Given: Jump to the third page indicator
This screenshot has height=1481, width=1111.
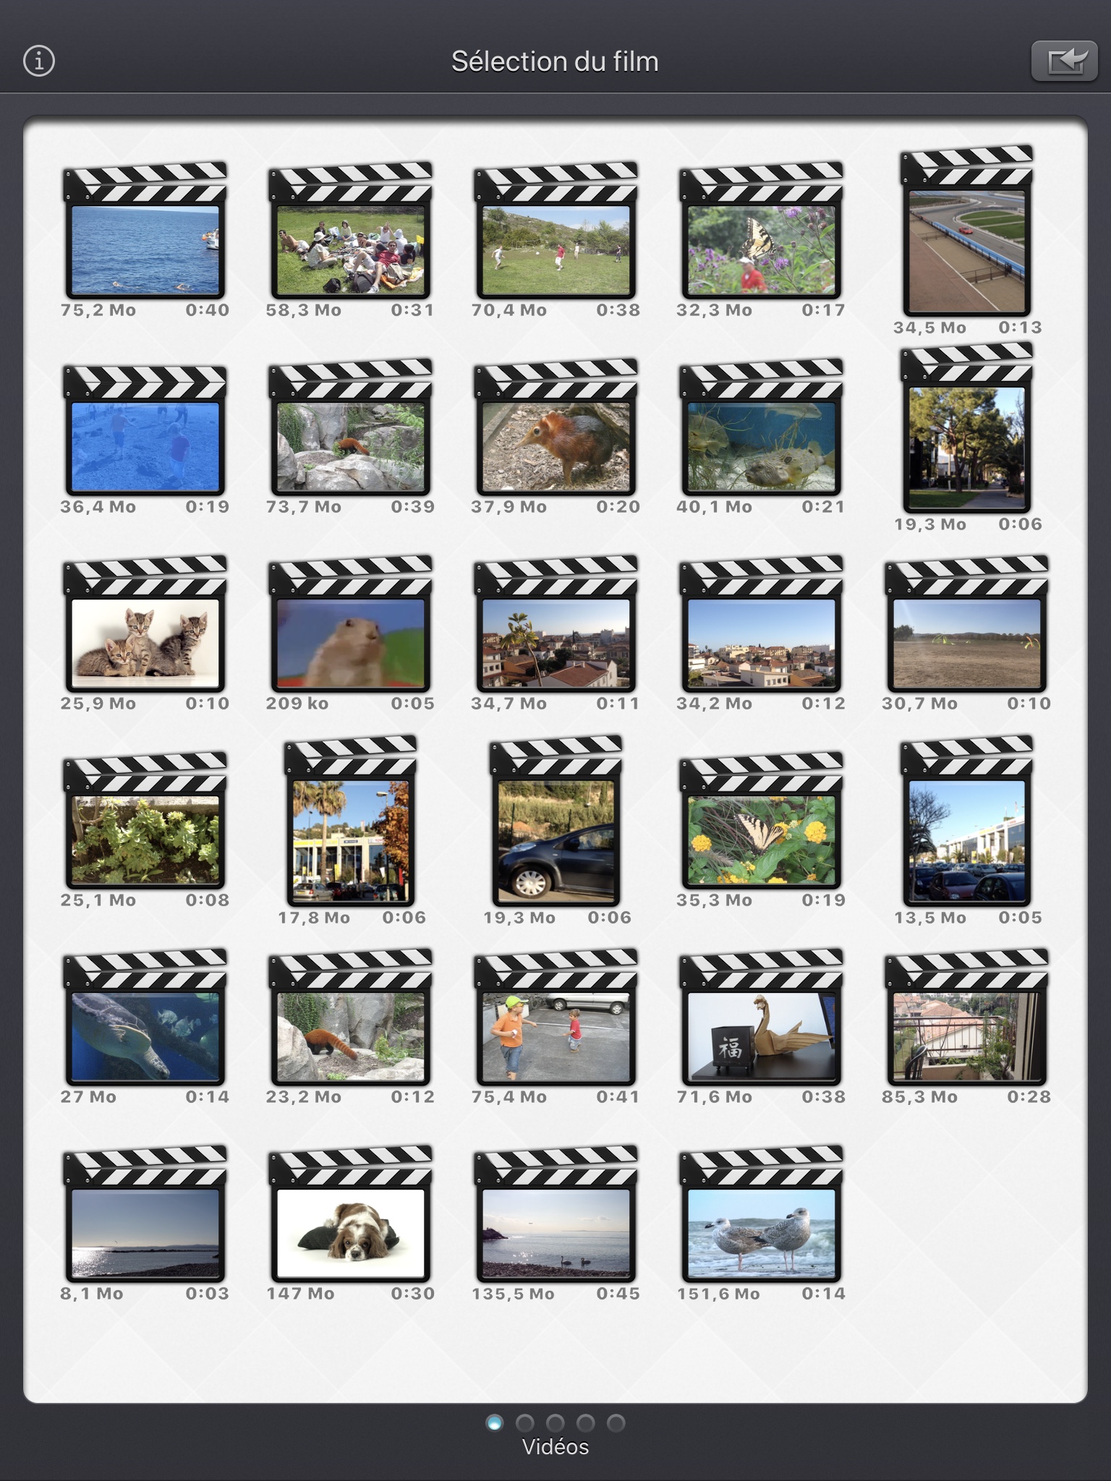Looking at the screenshot, I should (x=555, y=1423).
